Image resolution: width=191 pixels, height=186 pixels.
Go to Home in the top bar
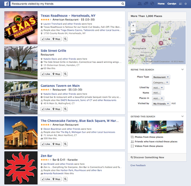click(161, 4)
